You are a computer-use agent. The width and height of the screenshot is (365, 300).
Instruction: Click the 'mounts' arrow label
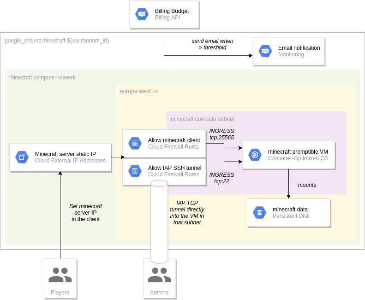click(x=307, y=185)
